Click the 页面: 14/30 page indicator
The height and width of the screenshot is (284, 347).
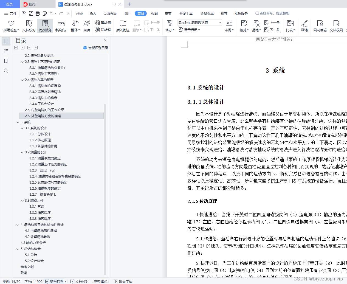[x=12, y=282]
